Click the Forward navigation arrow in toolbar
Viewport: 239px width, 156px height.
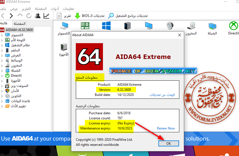tap(11, 16)
